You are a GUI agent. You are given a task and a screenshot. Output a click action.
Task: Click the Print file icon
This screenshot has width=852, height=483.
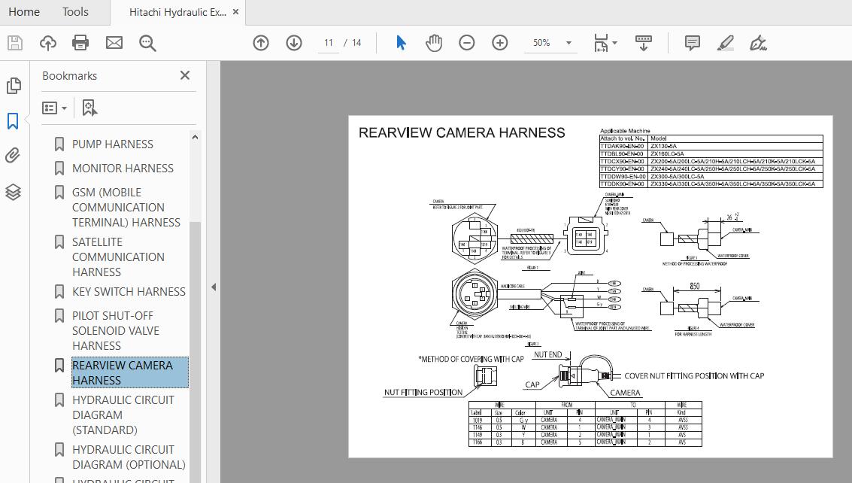[80, 43]
